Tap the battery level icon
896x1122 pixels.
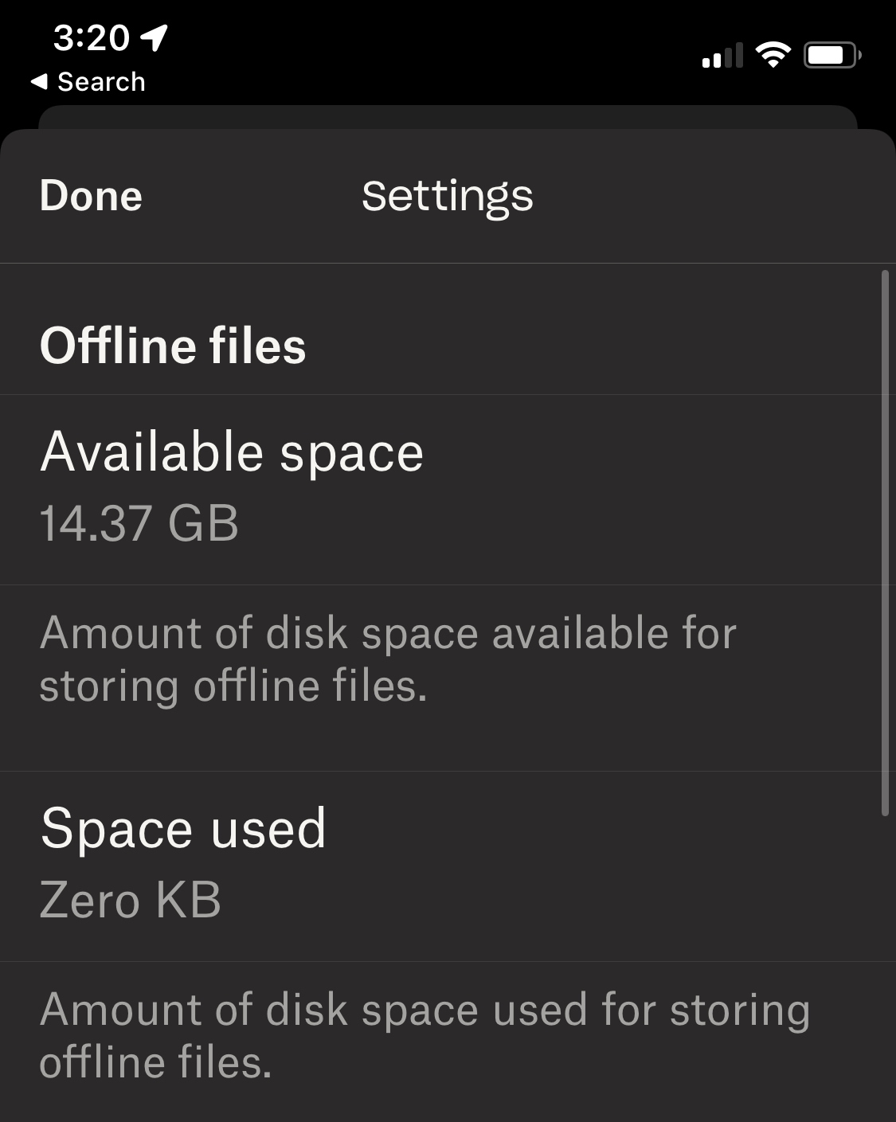coord(831,55)
